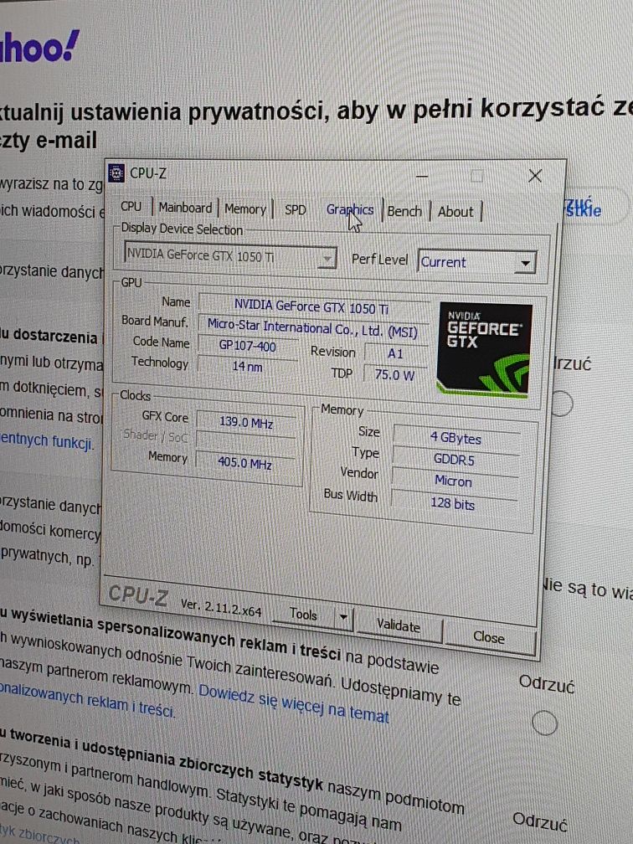The height and width of the screenshot is (844, 633).
Task: Minimize the CPU-Z window
Action: coord(421,176)
